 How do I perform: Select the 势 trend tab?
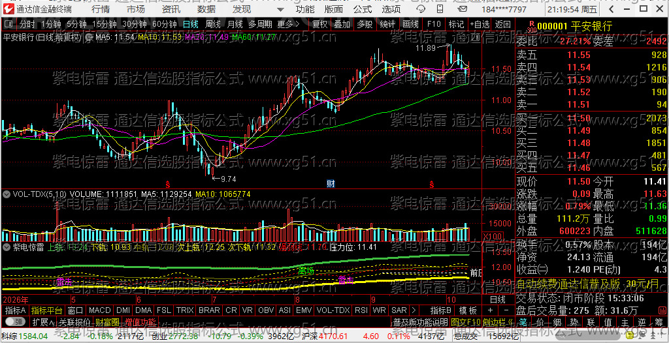click(x=574, y=321)
